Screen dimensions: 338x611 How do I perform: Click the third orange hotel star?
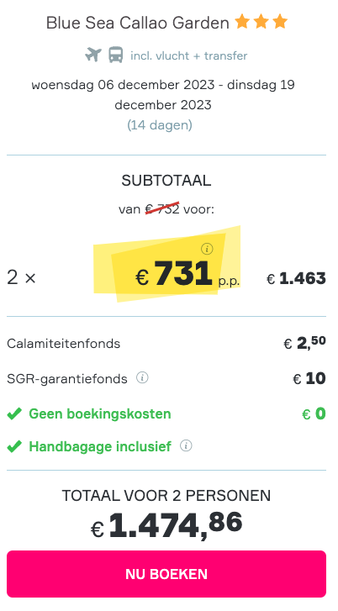pyautogui.click(x=280, y=22)
